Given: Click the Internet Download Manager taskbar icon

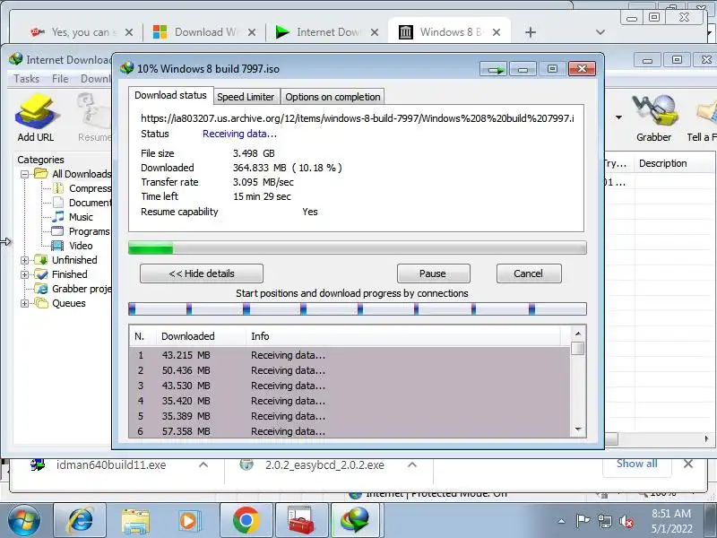Looking at the screenshot, I should click(356, 520).
